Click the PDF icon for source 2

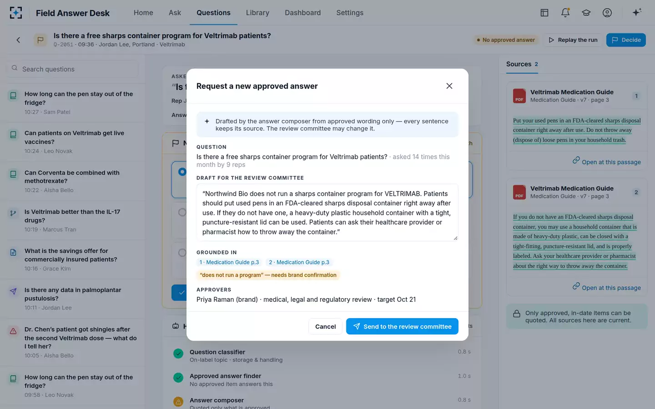click(519, 192)
